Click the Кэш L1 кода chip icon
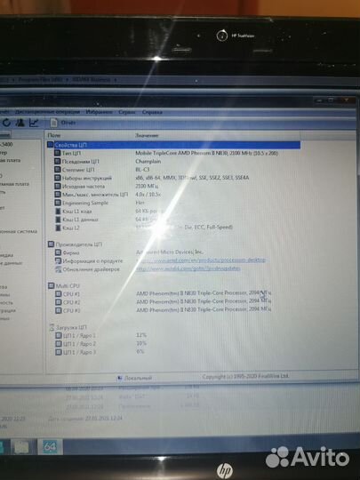 point(58,211)
